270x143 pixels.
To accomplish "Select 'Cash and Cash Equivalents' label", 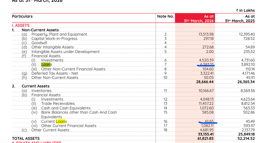I will [66, 108].
